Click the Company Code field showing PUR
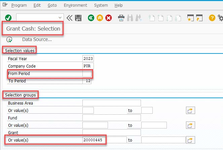 click(88, 66)
